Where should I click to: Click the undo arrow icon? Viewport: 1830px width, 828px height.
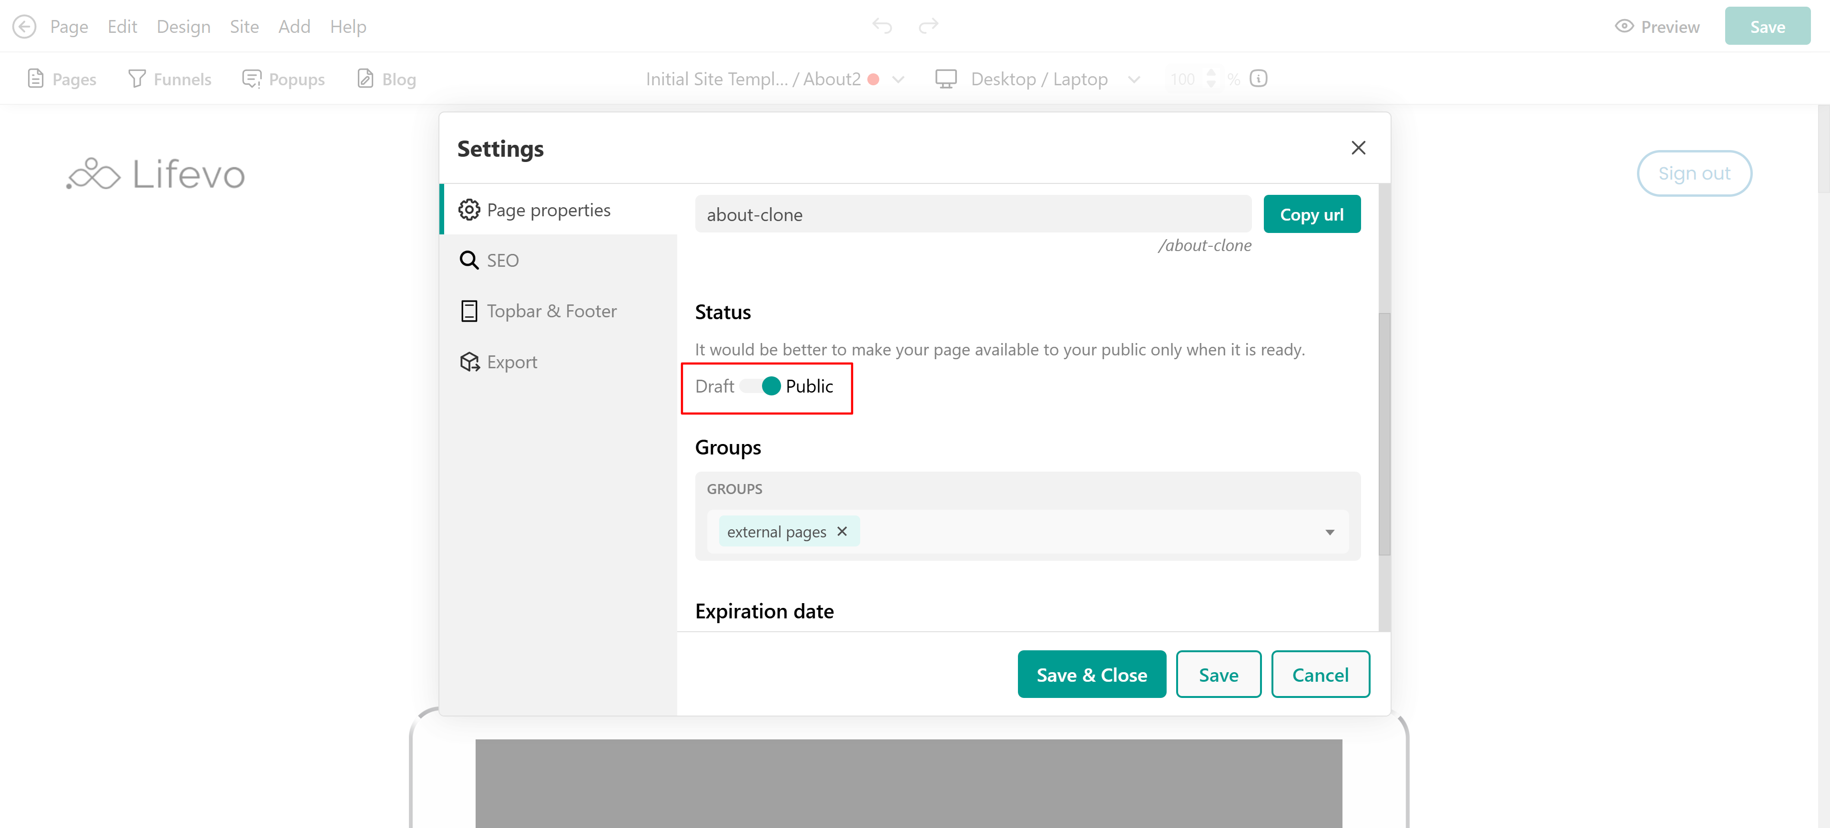pyautogui.click(x=882, y=26)
